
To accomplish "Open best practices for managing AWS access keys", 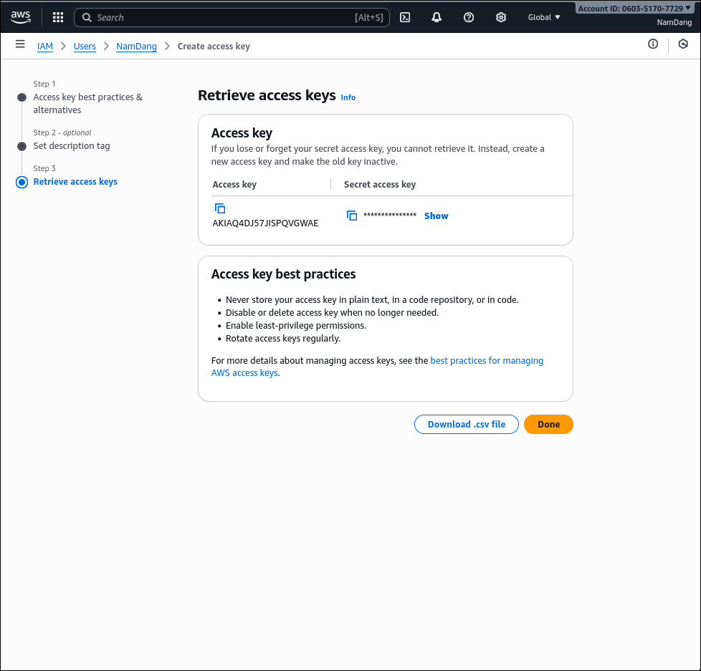I will point(487,360).
